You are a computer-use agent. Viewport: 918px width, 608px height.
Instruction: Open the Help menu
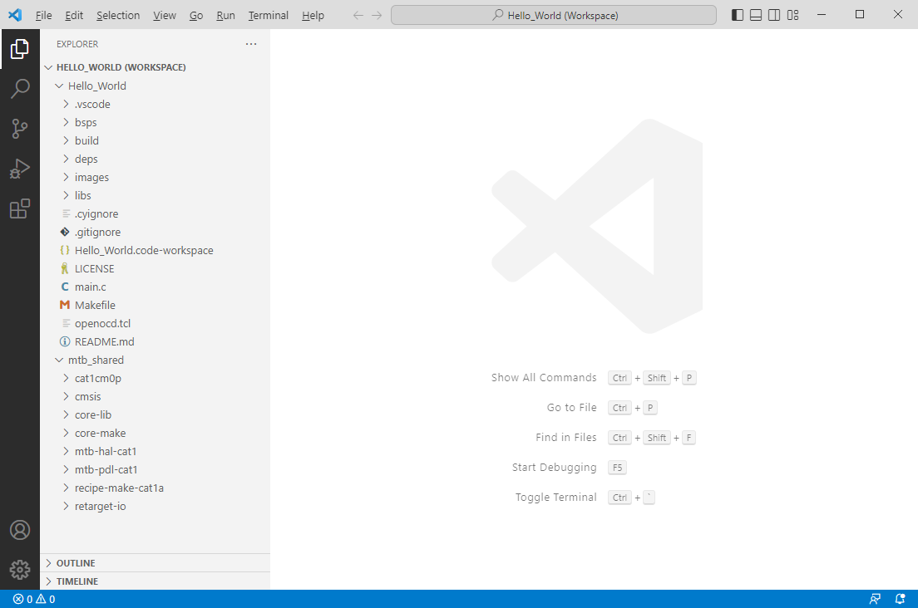(313, 15)
